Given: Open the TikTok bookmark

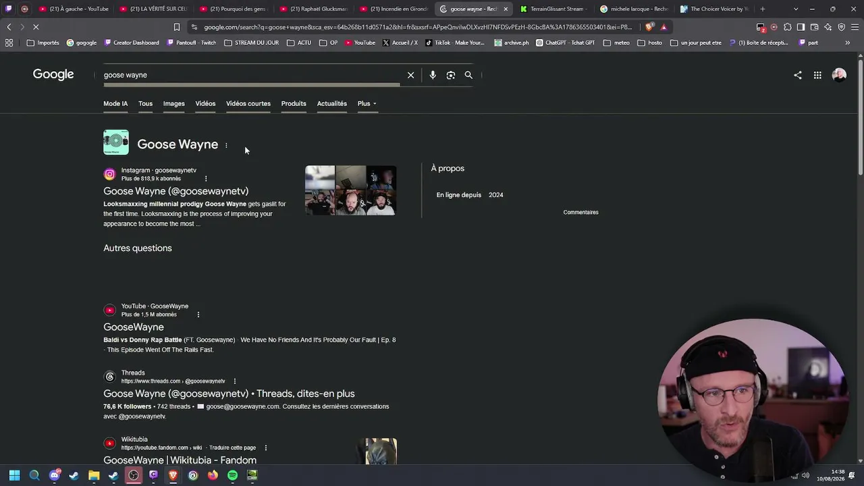Looking at the screenshot, I should point(455,43).
